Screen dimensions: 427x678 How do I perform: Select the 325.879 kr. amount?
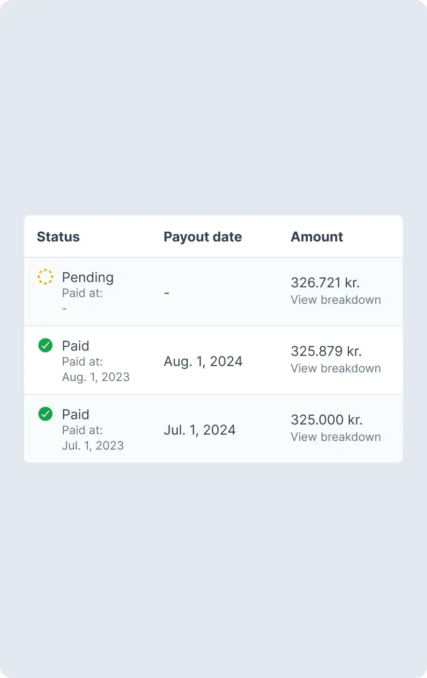pyautogui.click(x=326, y=351)
